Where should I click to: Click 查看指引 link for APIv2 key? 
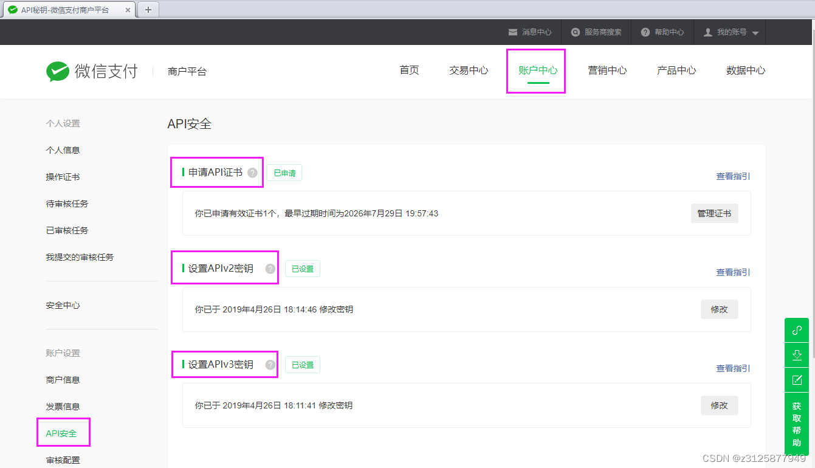(x=733, y=272)
